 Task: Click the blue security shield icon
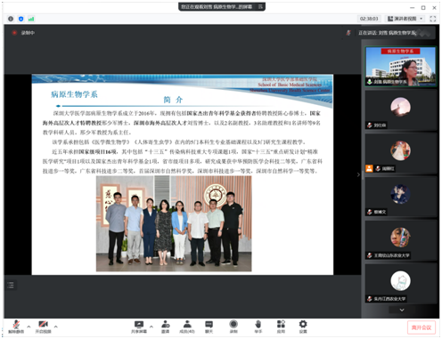[x=20, y=19]
